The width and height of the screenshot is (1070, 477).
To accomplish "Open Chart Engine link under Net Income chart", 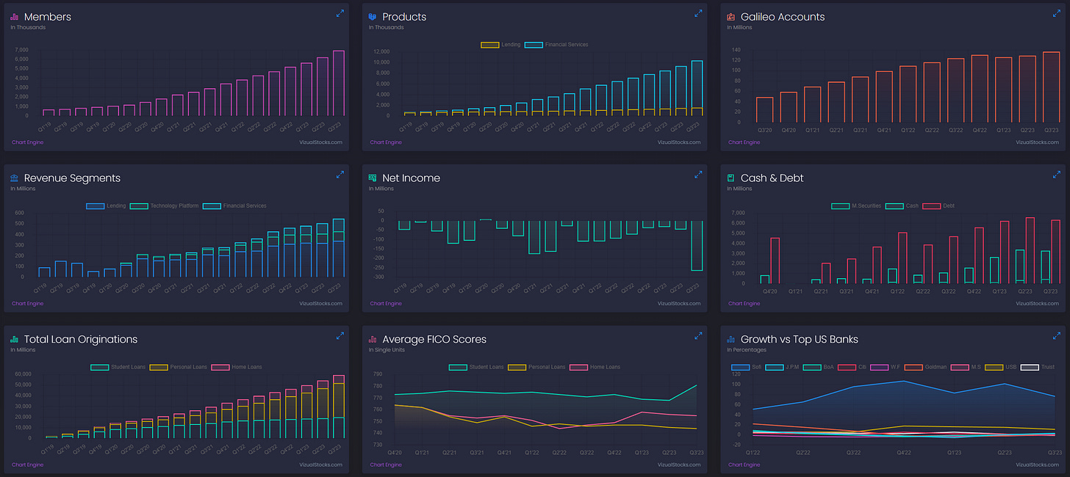I will tap(386, 304).
